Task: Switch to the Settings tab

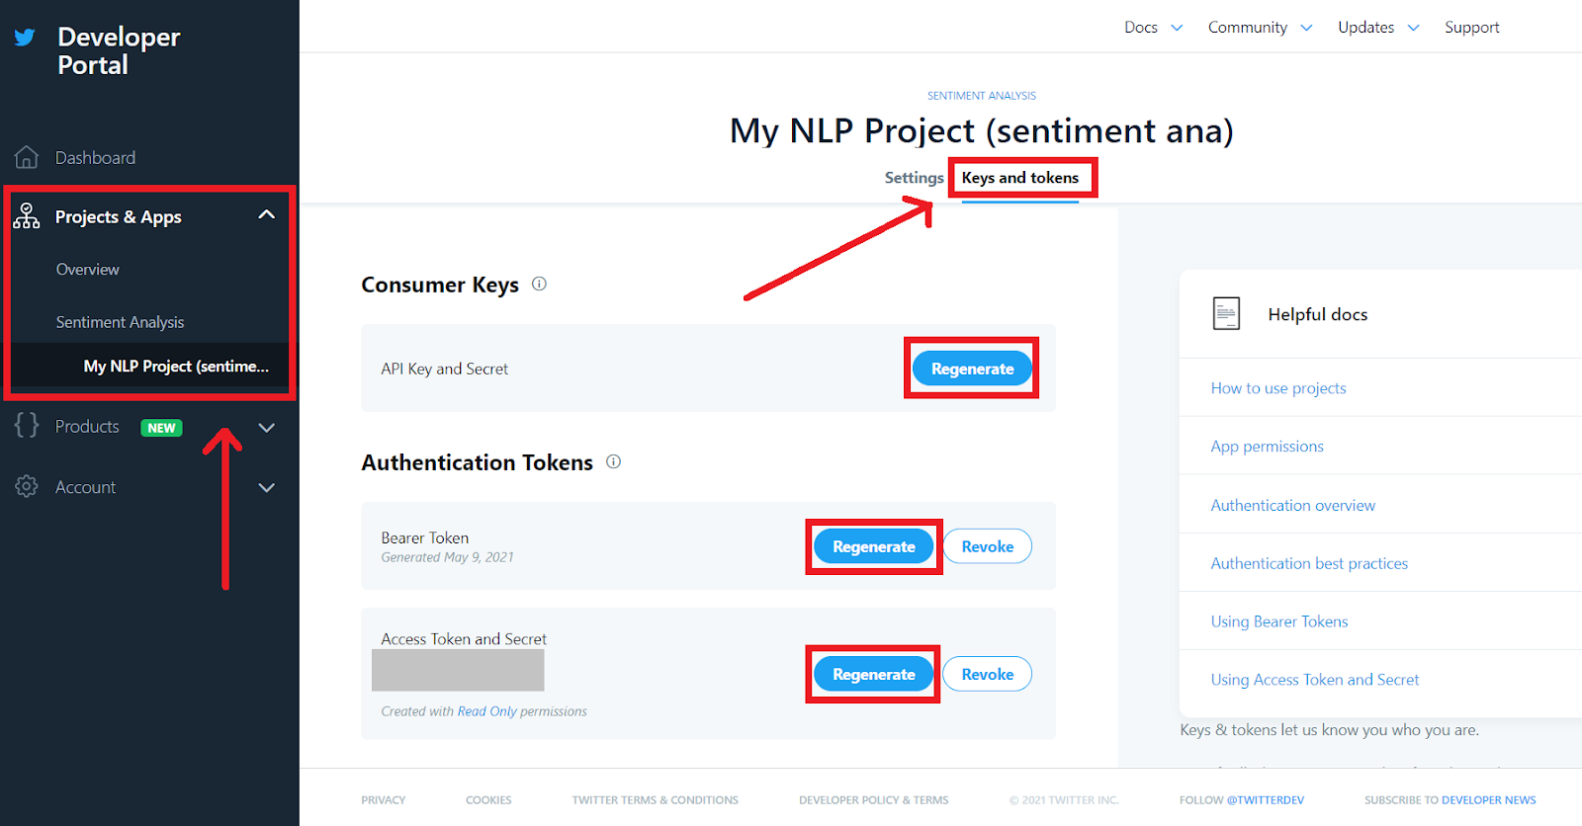Action: (914, 178)
